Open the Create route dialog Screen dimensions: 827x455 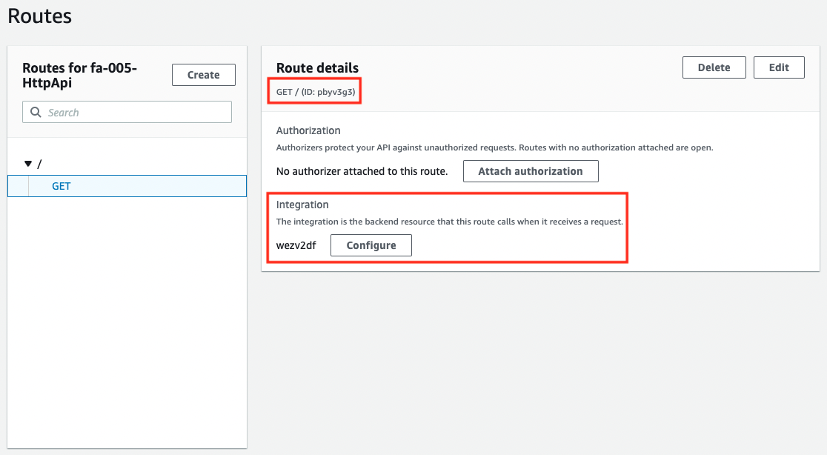[203, 74]
